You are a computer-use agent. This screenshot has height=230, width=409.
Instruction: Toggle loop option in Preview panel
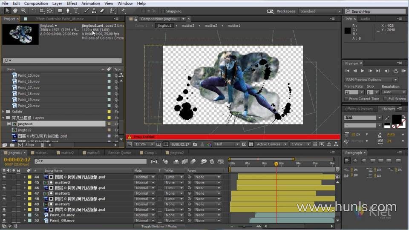click(396, 71)
